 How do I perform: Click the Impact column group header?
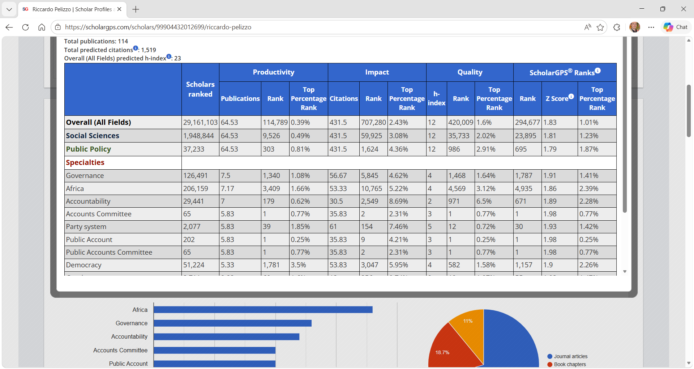(x=377, y=72)
